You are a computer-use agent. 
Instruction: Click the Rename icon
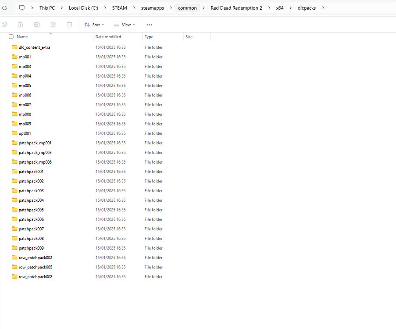[37, 25]
